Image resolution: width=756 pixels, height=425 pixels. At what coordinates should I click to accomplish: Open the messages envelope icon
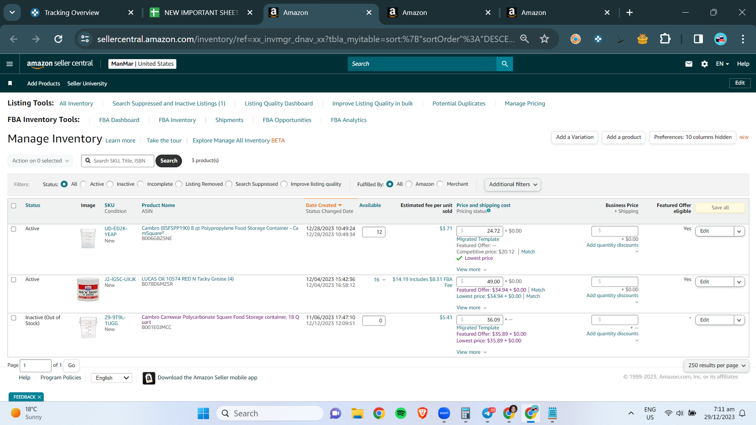coord(689,64)
